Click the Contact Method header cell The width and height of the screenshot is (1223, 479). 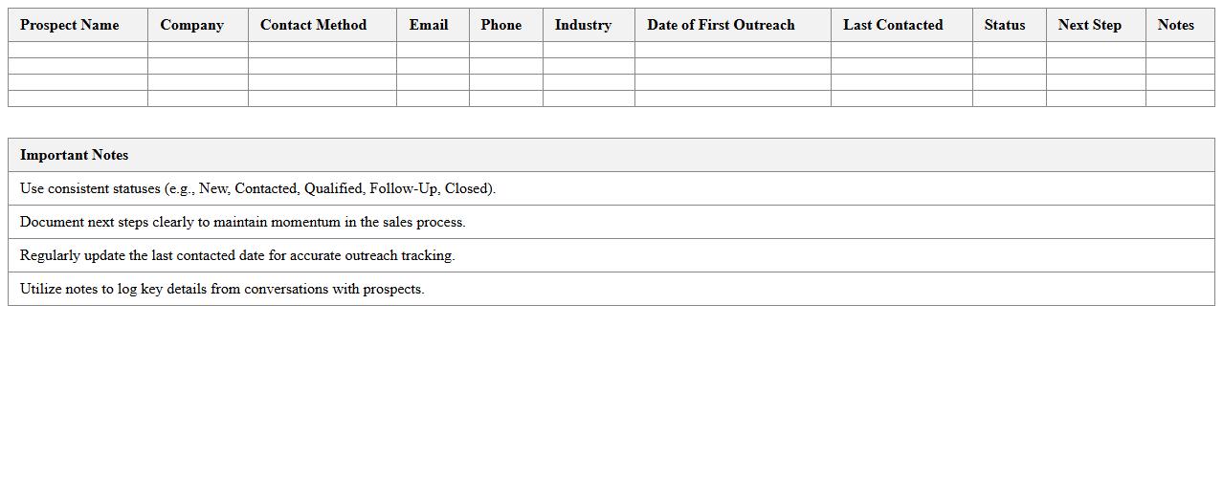pos(313,25)
